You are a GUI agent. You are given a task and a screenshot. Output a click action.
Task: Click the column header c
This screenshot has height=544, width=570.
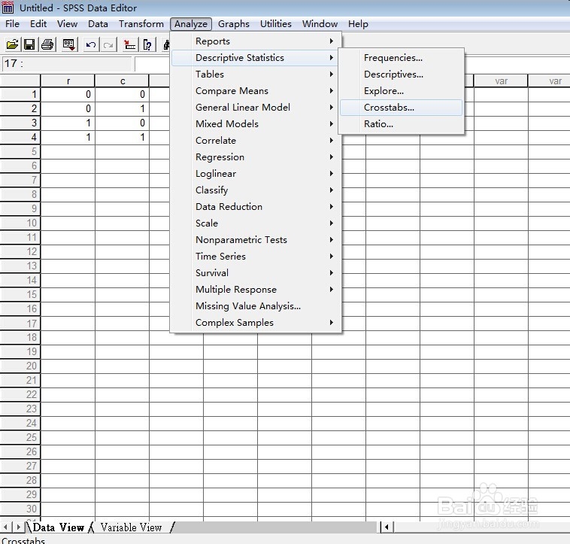tap(123, 81)
